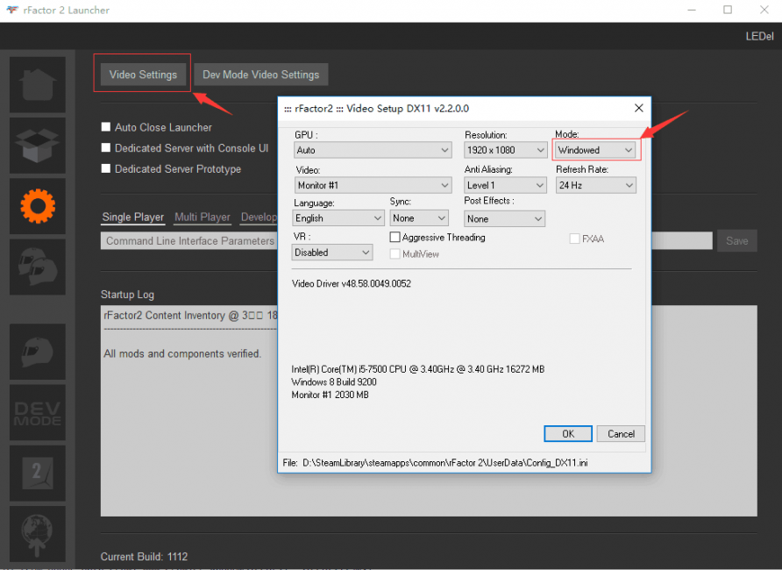This screenshot has width=782, height=570.
Task: Open the Mode dropdown set to Windowed
Action: pos(595,150)
